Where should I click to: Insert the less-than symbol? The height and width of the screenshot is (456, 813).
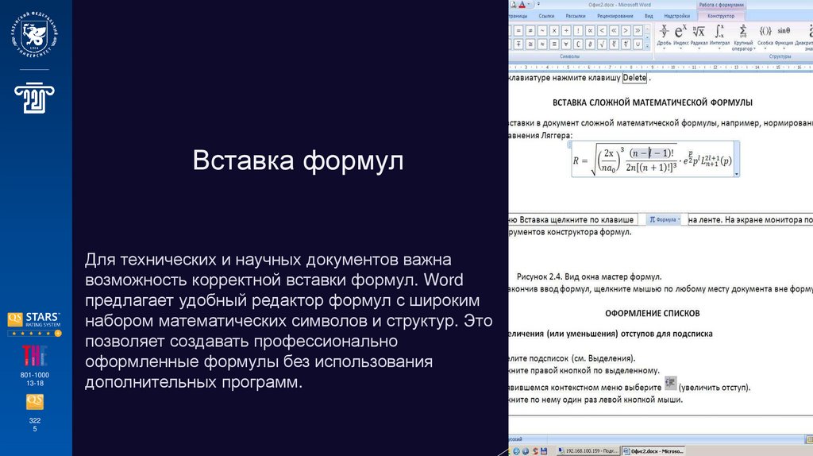602,31
